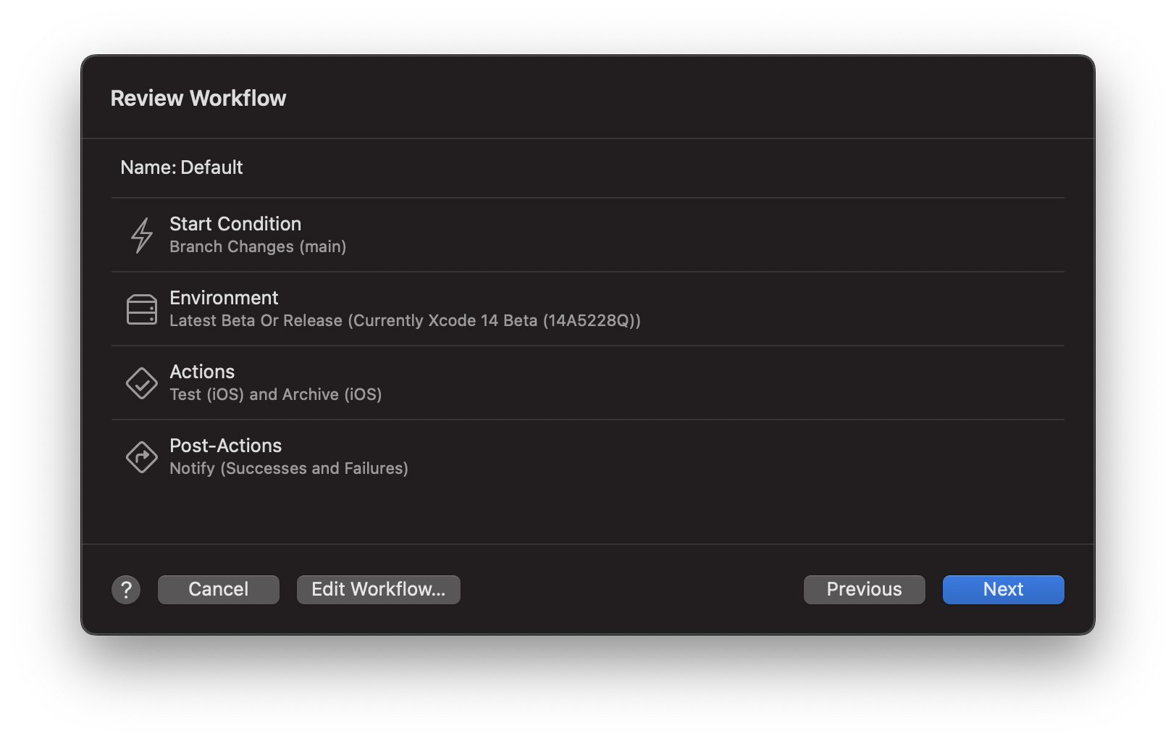Click the Name: Default label
This screenshot has width=1176, height=742.
182,167
